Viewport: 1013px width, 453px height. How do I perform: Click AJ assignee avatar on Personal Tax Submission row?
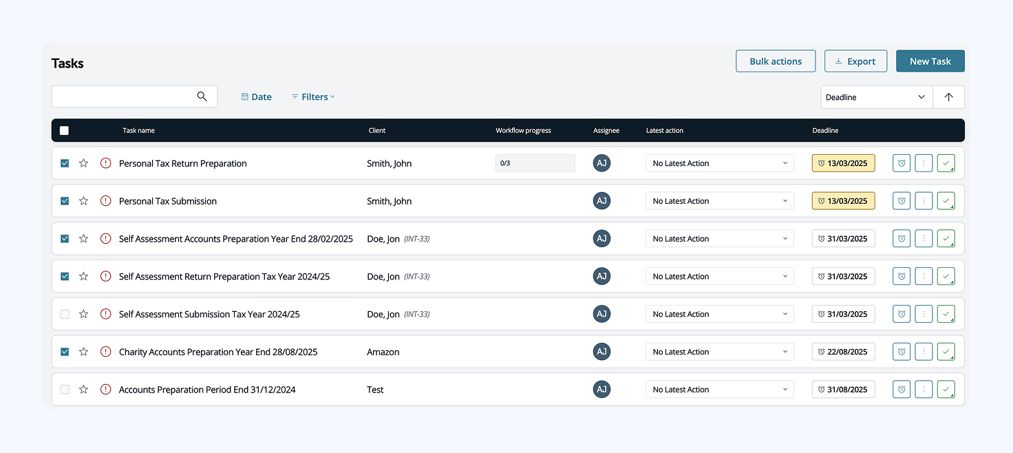(601, 201)
